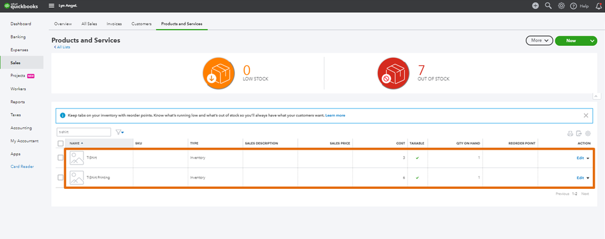This screenshot has height=239, width=605.
Task: Click the Next pagination link
Action: [585, 194]
